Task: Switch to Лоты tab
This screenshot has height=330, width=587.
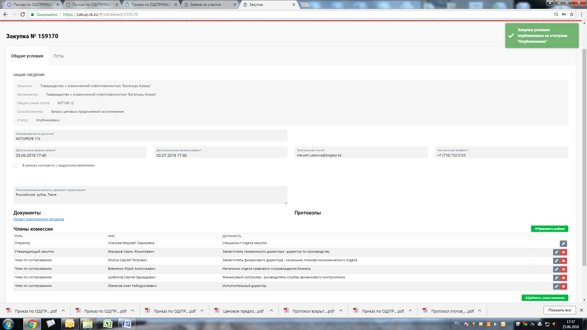Action: [58, 56]
